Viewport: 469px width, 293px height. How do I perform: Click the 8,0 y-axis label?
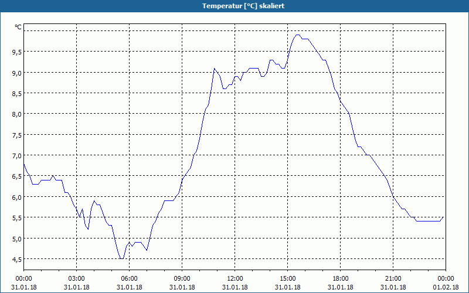[x=16, y=114]
